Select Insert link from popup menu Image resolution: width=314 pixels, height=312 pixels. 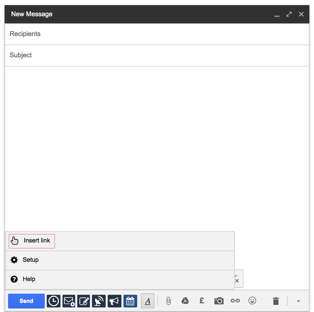[x=32, y=241]
